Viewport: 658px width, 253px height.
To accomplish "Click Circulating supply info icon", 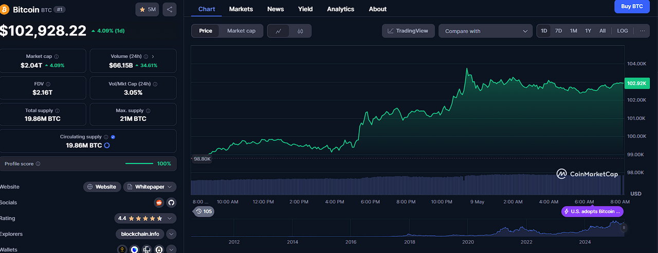I will pyautogui.click(x=106, y=137).
